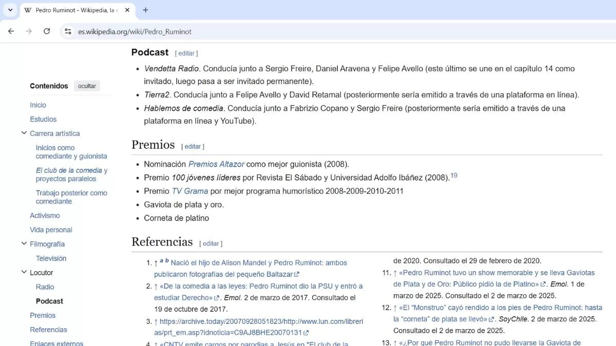Viewport: 616px width, 346px height.
Task: Hide the Contenidos sidebar with ocultar
Action: pos(87,86)
